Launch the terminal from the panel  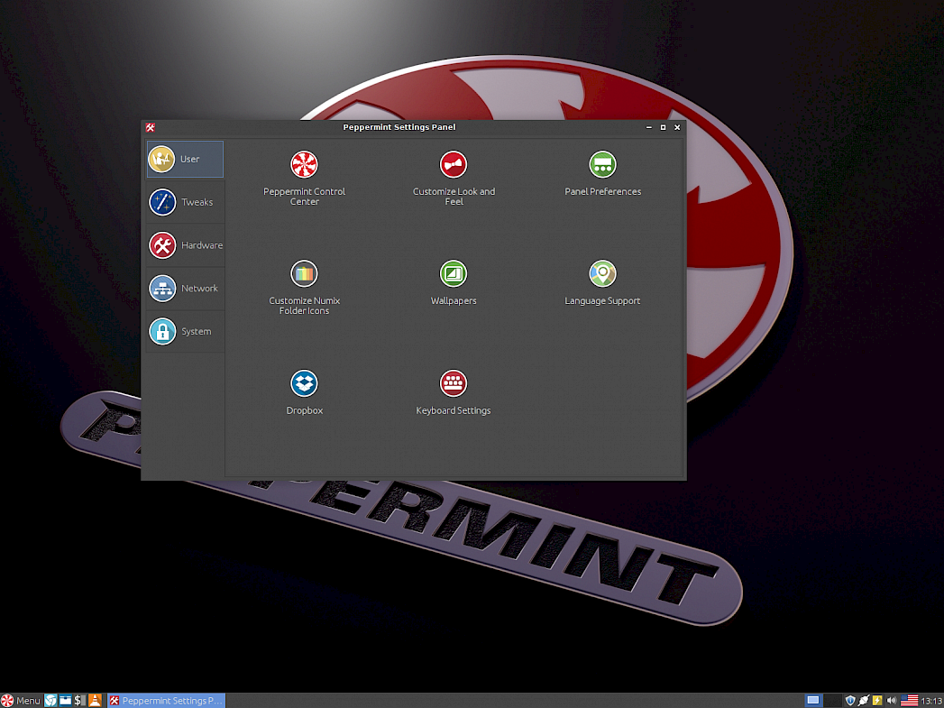coord(80,700)
